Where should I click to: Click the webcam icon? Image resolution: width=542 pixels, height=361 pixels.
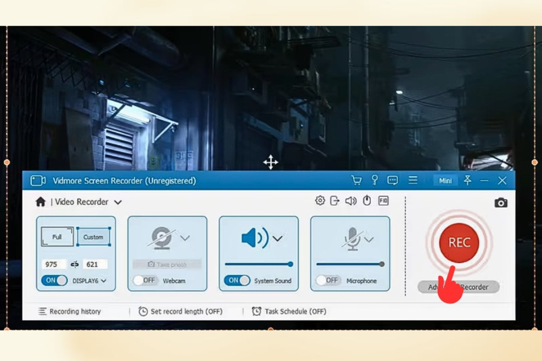[x=162, y=238]
